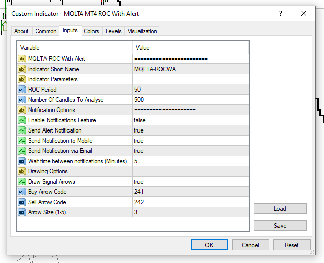The height and width of the screenshot is (263, 324).
Task: Click the 'Buy Arrow Code' label
Action: point(48,192)
